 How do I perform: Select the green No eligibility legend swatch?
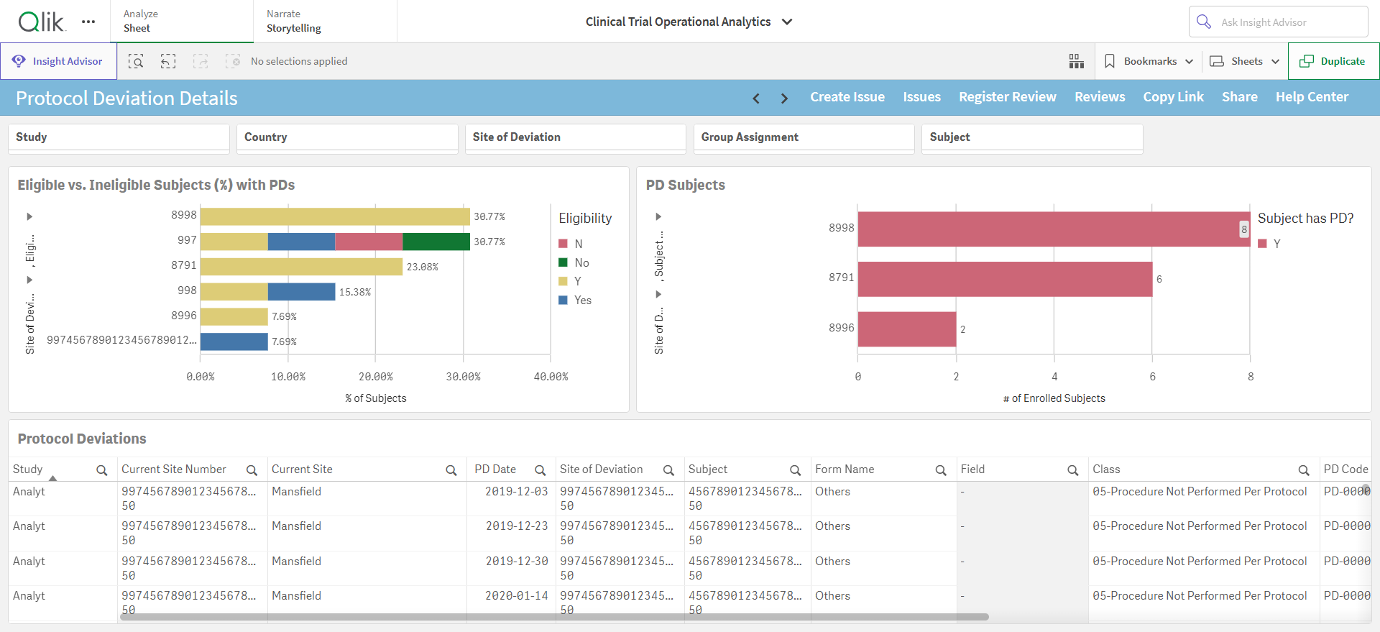coord(563,262)
